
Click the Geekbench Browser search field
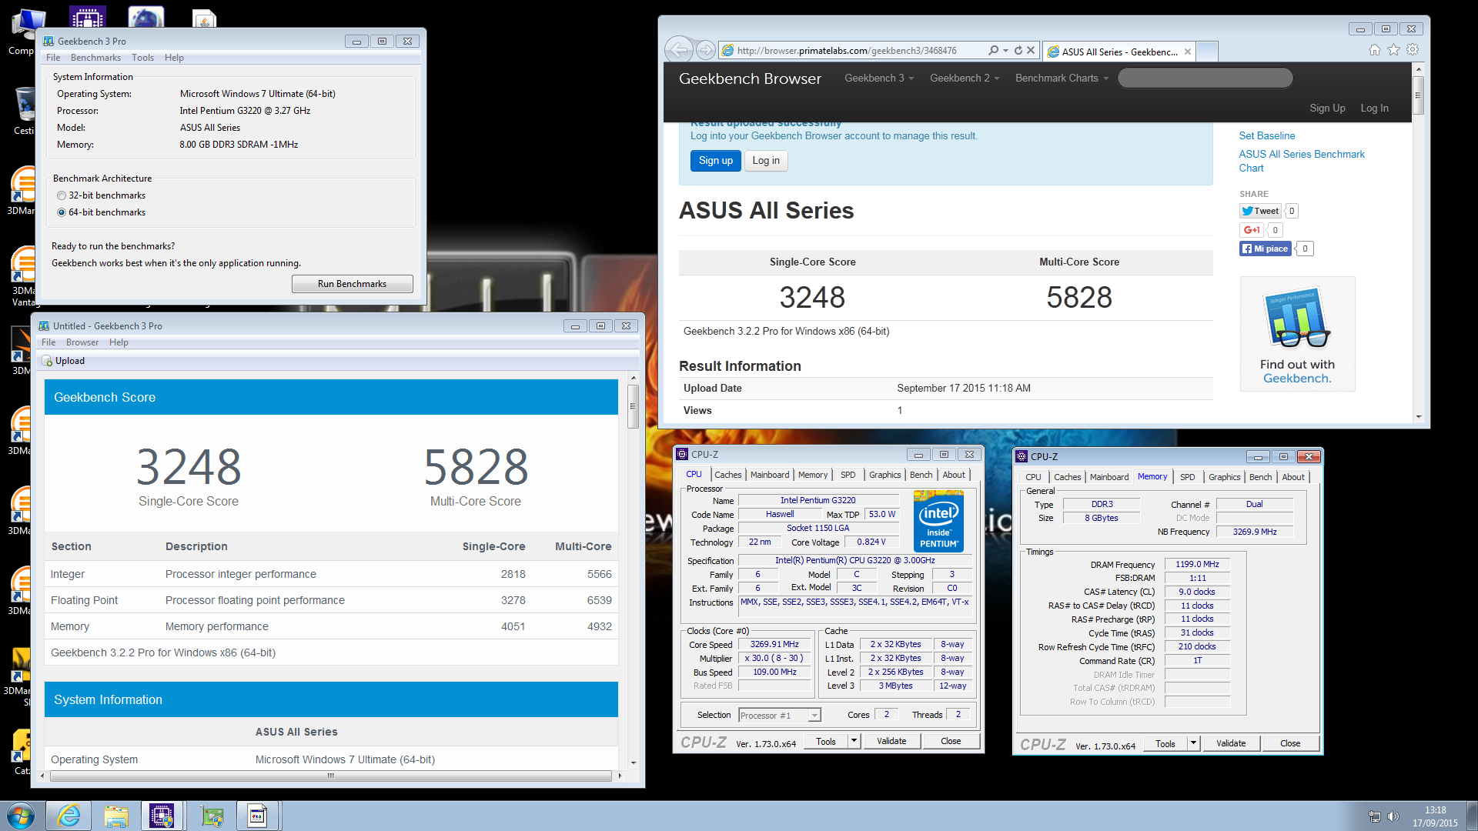(x=1205, y=78)
